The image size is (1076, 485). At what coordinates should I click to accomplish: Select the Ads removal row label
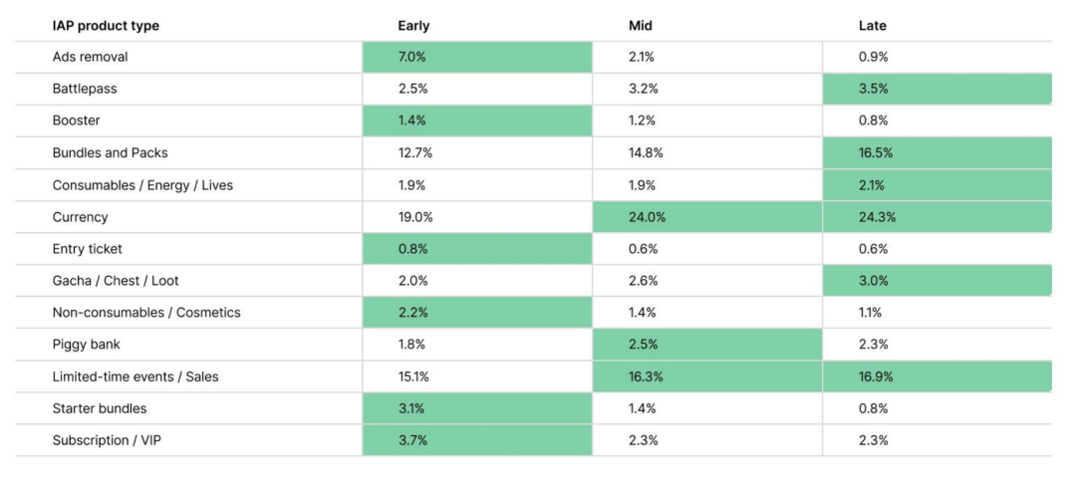click(x=90, y=57)
